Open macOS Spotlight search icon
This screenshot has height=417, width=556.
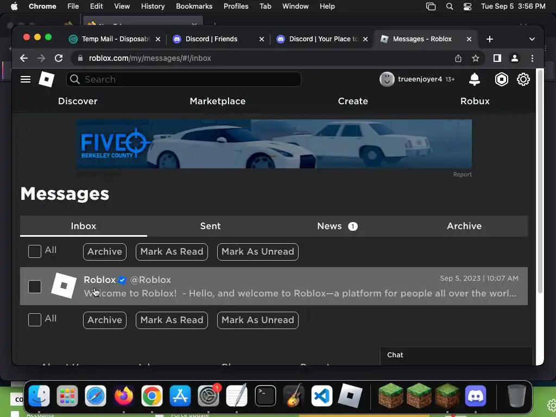(450, 7)
